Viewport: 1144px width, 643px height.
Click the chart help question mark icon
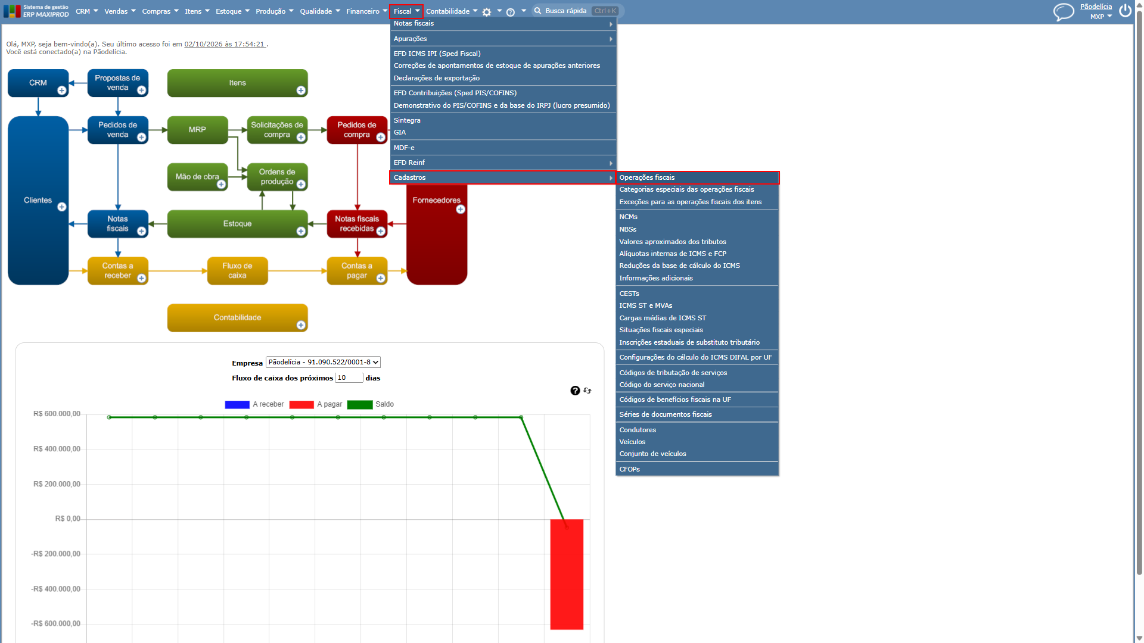point(575,391)
